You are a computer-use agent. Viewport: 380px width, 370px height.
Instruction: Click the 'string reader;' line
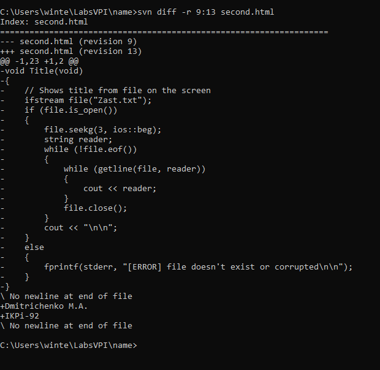tap(78, 140)
